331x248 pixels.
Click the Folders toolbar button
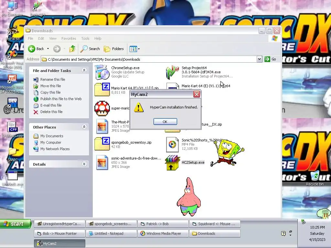click(x=114, y=49)
